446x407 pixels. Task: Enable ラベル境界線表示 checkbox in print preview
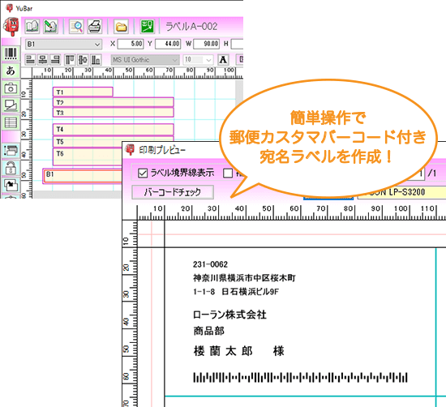tap(143, 173)
